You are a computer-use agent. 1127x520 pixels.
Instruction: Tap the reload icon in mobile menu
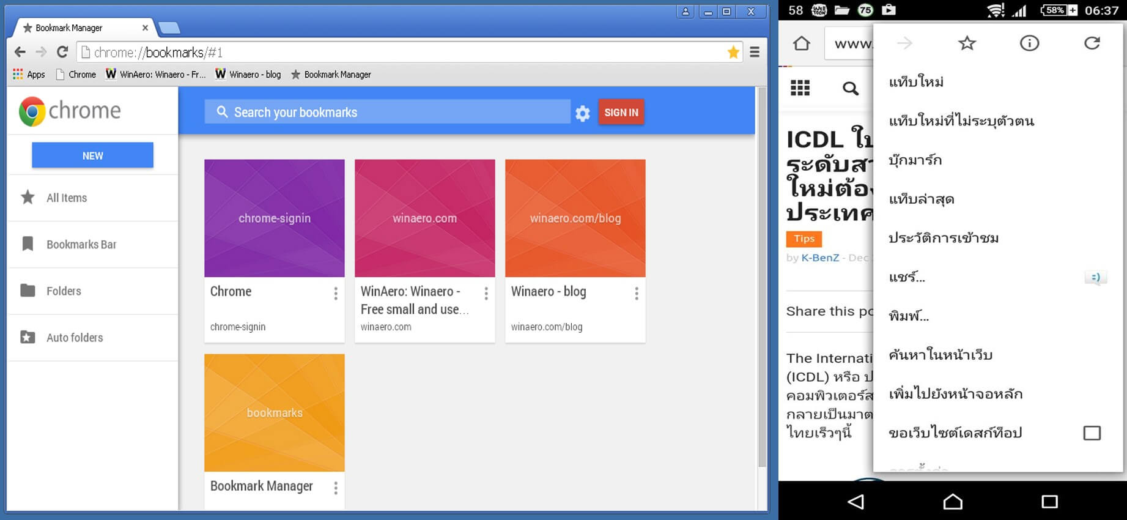pyautogui.click(x=1092, y=43)
